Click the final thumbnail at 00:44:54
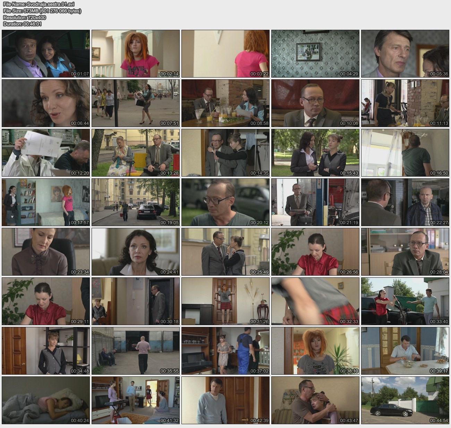 click(x=405, y=400)
